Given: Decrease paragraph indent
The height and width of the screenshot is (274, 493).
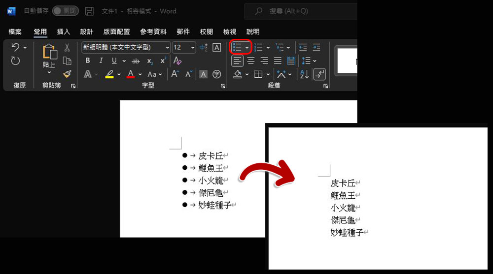Looking at the screenshot, I should coord(303,47).
